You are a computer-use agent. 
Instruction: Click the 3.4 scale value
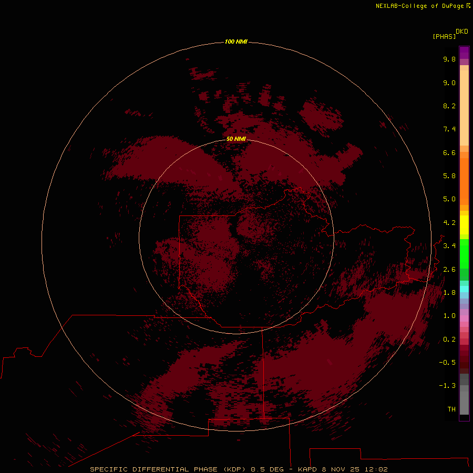[449, 246]
